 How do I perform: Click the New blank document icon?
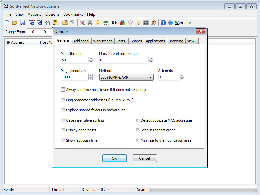point(7,23)
